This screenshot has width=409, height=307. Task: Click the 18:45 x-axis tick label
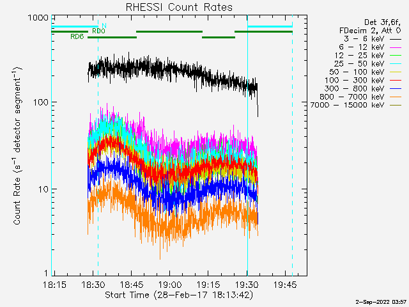132,285
